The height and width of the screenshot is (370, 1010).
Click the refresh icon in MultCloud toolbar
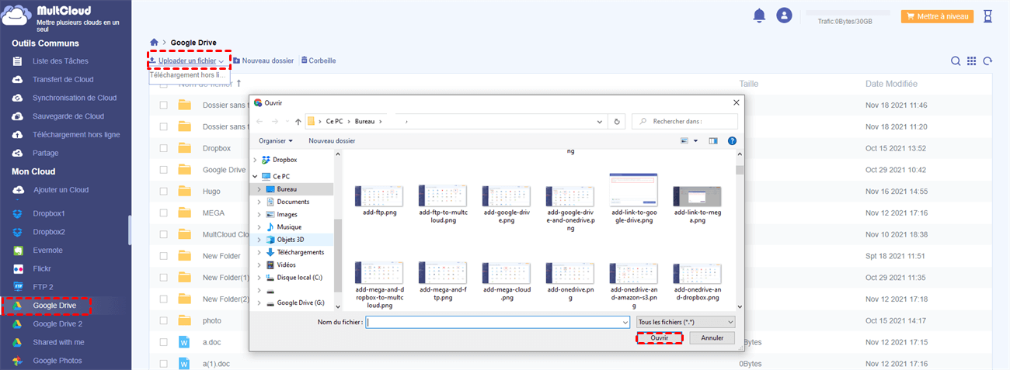987,61
